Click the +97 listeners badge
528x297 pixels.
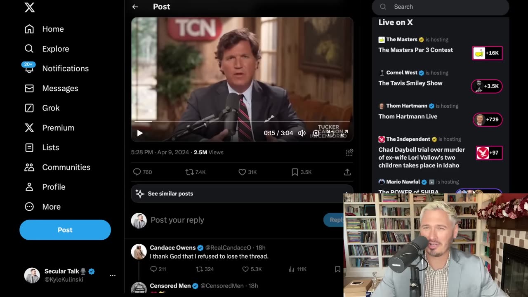(x=489, y=153)
